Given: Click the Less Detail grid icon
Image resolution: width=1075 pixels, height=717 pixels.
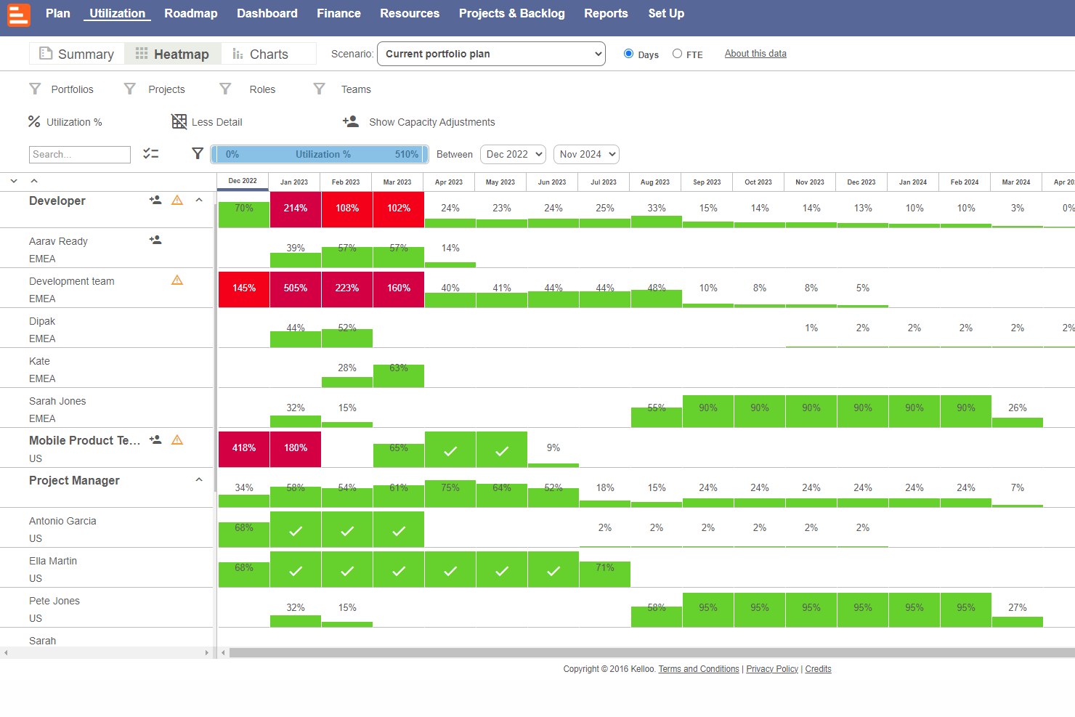Looking at the screenshot, I should 179,121.
